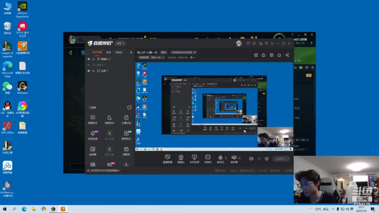
Task: Click the share stream icon
Action: pyautogui.click(x=287, y=55)
